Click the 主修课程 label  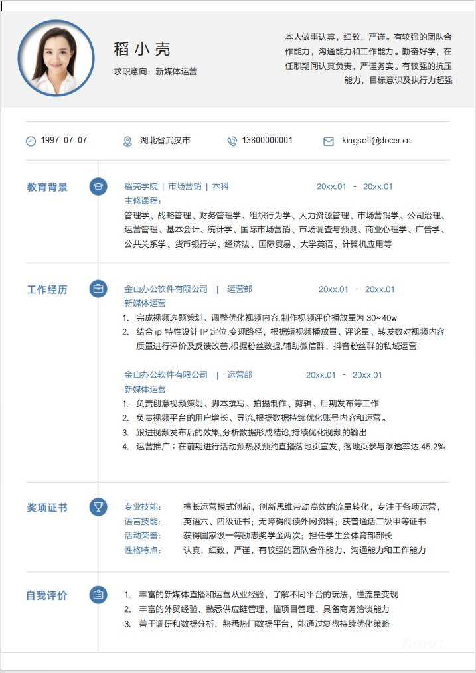pyautogui.click(x=143, y=200)
